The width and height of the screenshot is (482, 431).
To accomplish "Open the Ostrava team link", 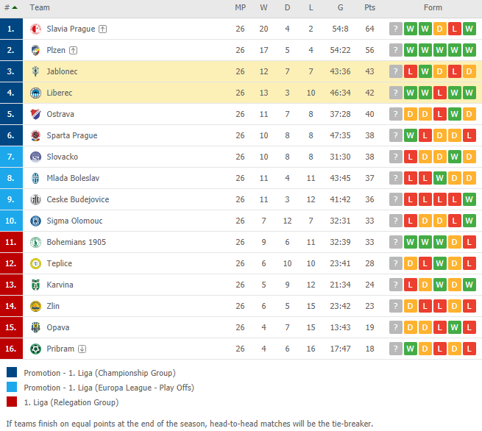I will (x=60, y=114).
